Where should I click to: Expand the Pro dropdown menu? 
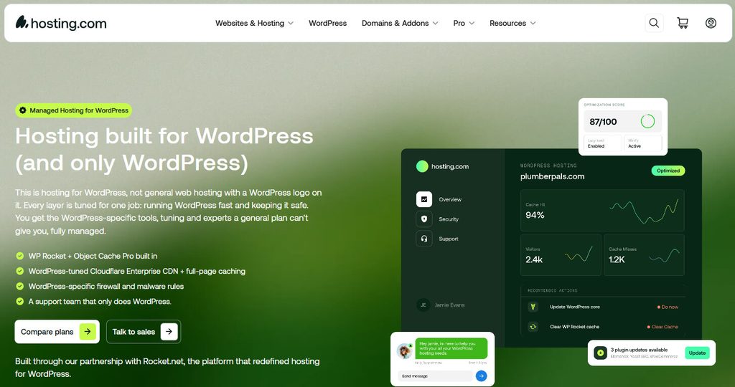[464, 23]
